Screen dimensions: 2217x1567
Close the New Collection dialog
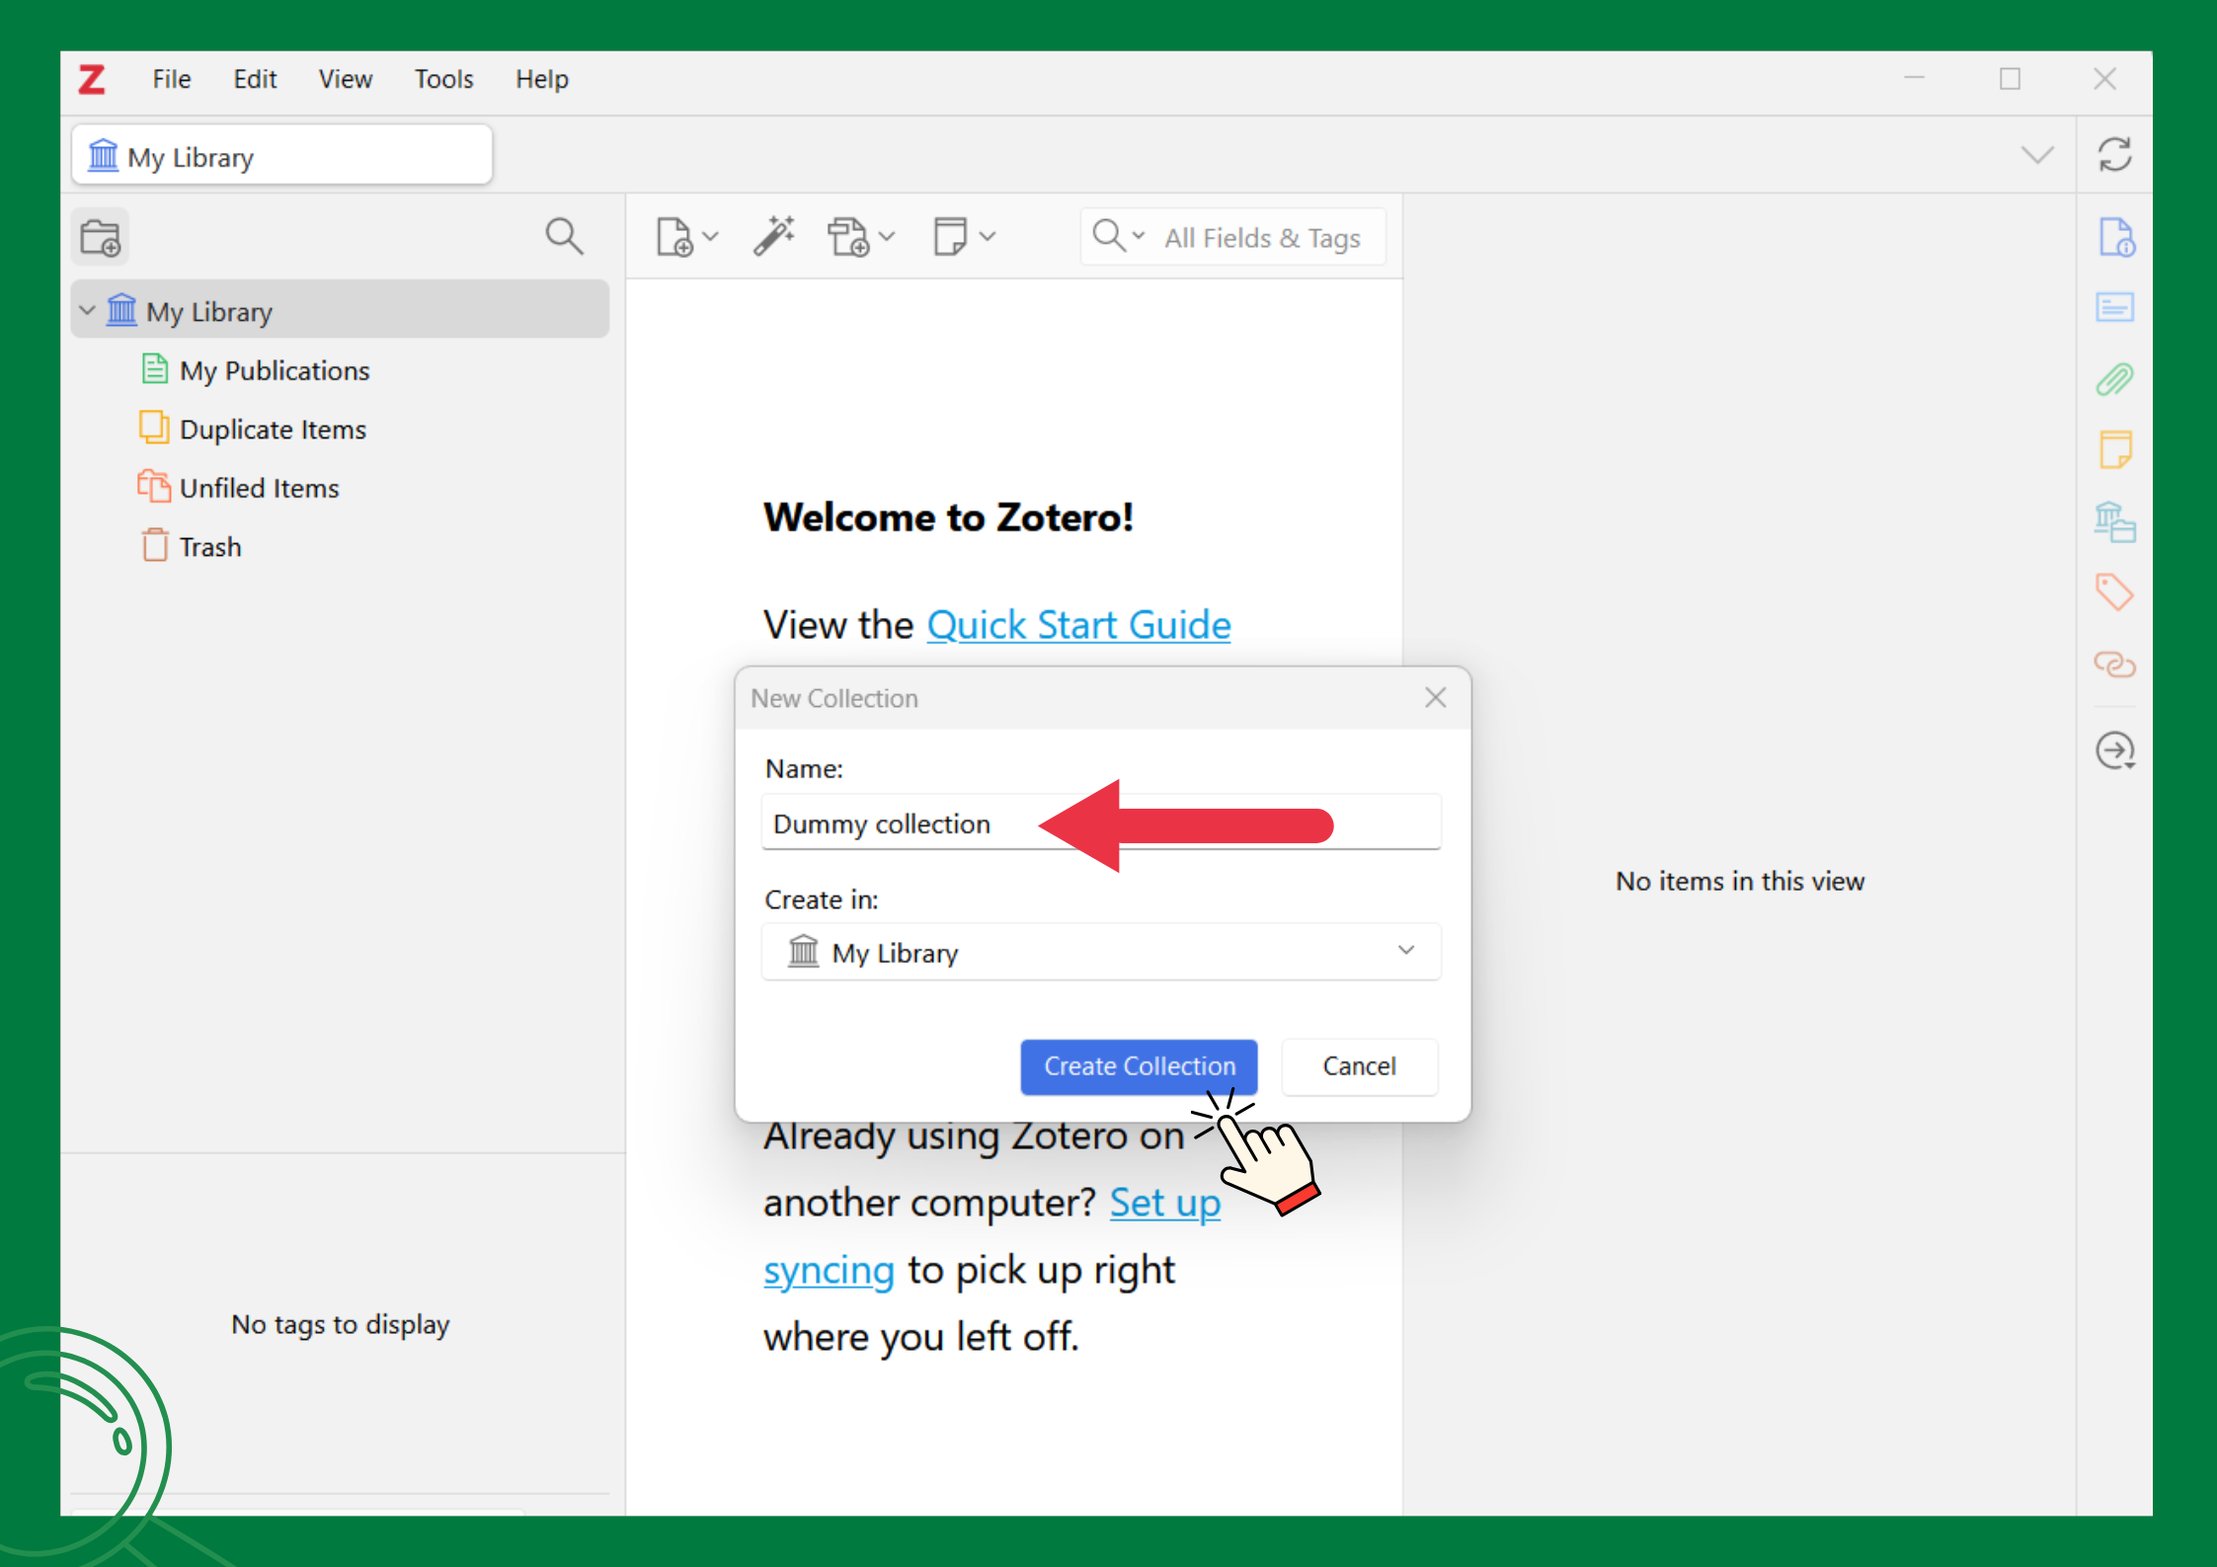1435,698
